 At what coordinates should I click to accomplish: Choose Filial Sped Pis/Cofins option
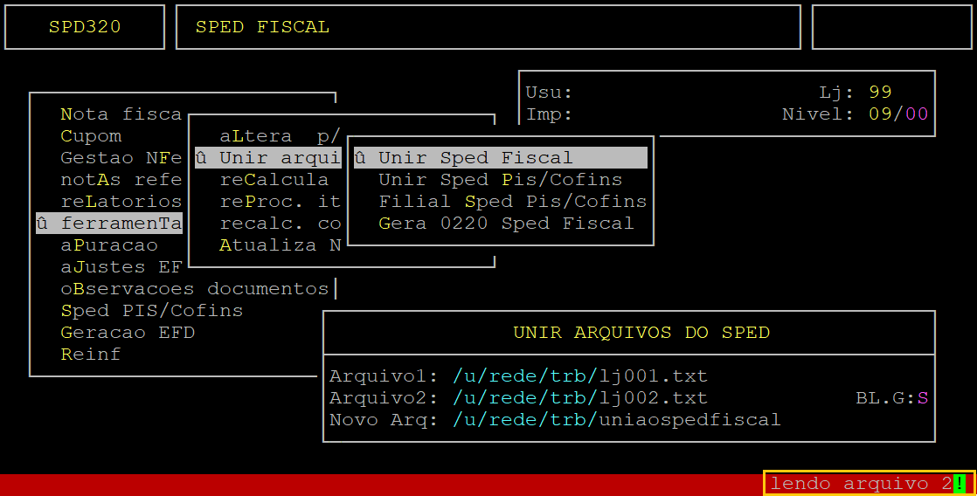(513, 202)
